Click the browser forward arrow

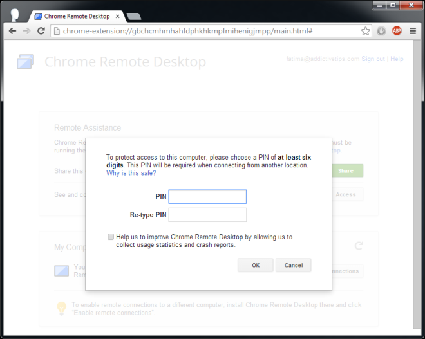27,31
